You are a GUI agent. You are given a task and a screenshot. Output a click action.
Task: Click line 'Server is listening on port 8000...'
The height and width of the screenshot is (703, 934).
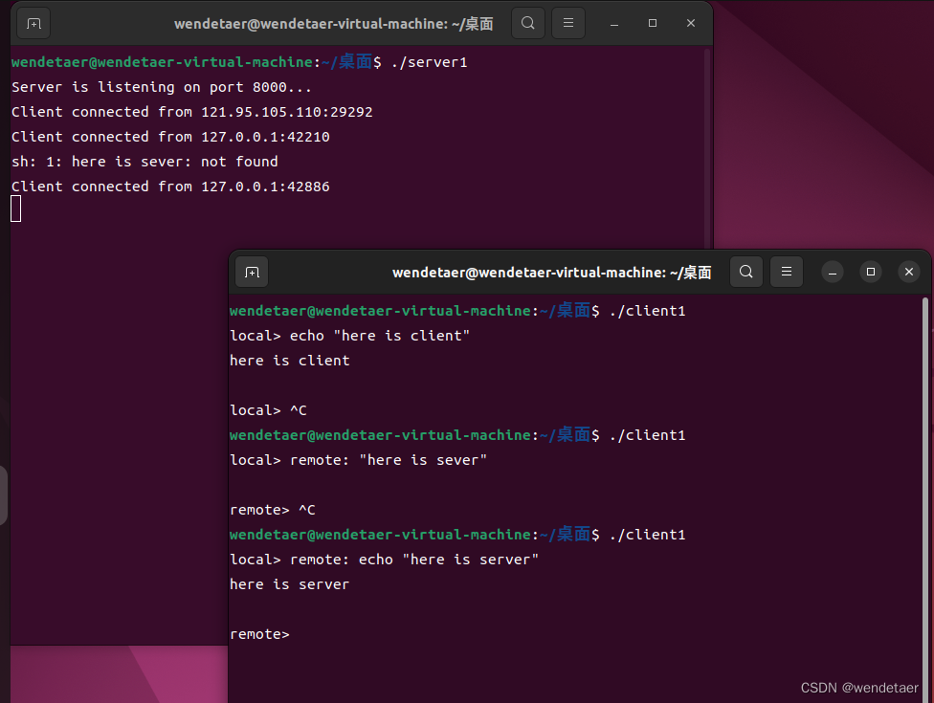click(162, 87)
